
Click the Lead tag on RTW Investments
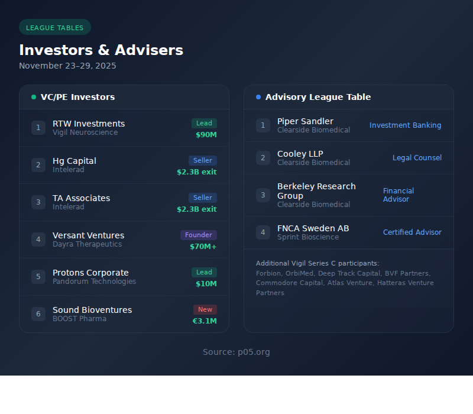204,124
